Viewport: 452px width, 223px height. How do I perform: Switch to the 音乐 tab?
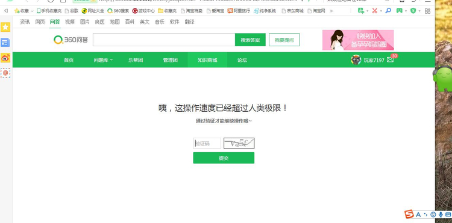click(x=160, y=22)
